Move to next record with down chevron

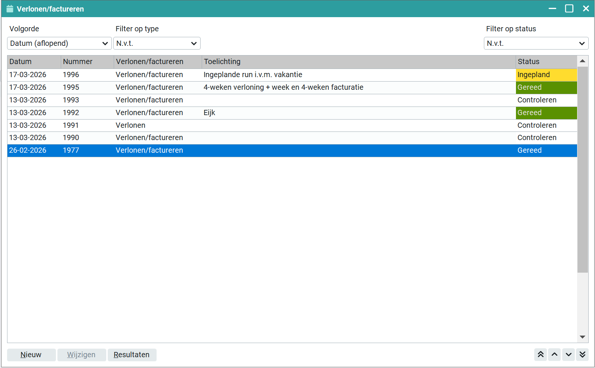tap(568, 355)
